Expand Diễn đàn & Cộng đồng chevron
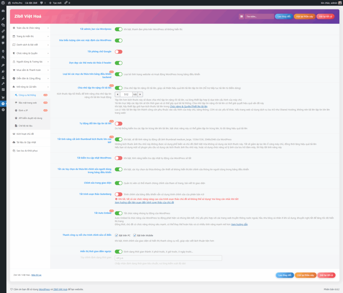The image size is (343, 293). [48, 79]
